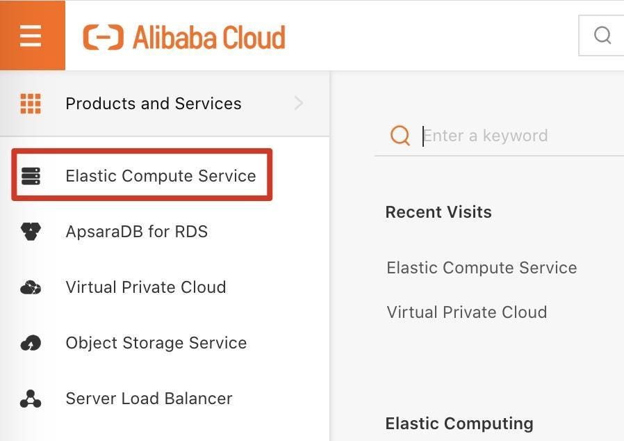Viewport: 624px width, 441px height.
Task: Select the ApsaraDB for RDS label in the sidebar
Action: [136, 232]
